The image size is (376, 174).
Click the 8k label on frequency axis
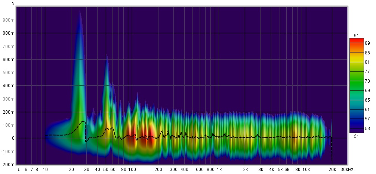pos(298,170)
